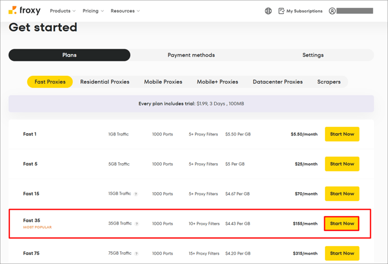The width and height of the screenshot is (388, 264).
Task: Click the trial info banner text
Action: tap(191, 104)
